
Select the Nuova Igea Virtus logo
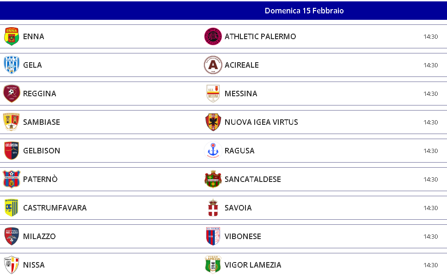pos(213,122)
